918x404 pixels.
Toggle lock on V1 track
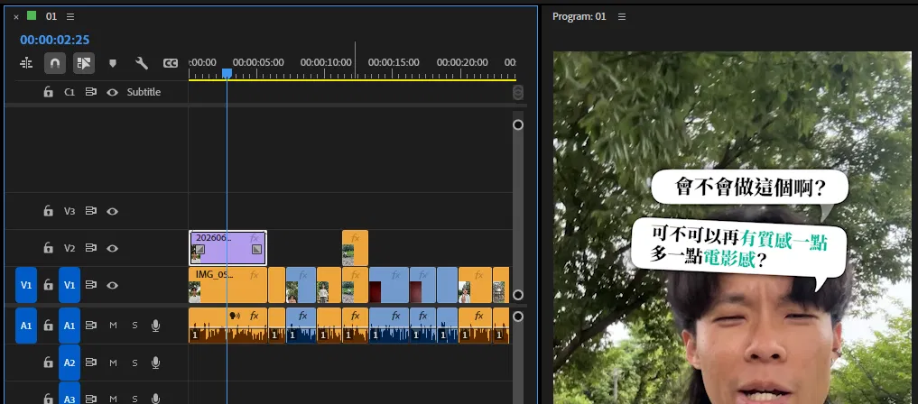(x=49, y=285)
